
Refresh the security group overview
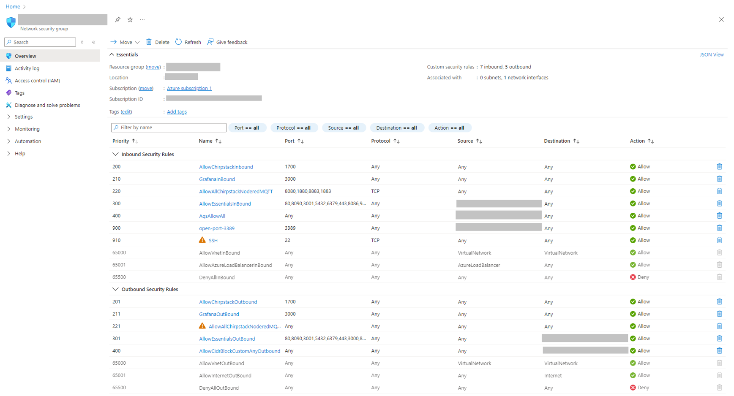(x=188, y=42)
